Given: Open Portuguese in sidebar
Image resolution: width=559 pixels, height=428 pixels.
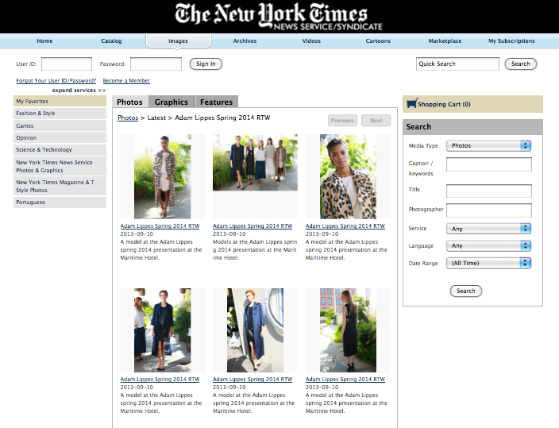Looking at the screenshot, I should pyautogui.click(x=60, y=202).
